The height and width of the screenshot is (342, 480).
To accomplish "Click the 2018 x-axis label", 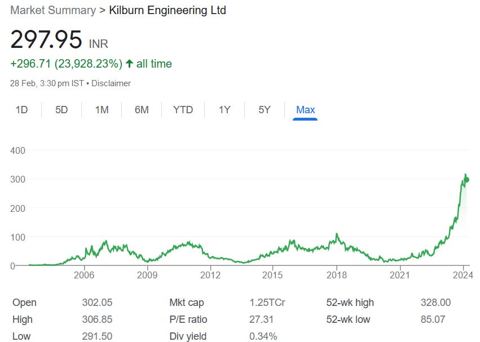I will 337,275.
